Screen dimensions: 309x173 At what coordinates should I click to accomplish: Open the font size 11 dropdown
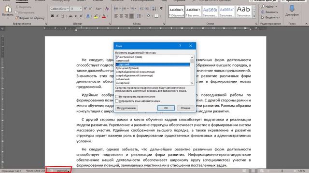pyautogui.click(x=81, y=9)
